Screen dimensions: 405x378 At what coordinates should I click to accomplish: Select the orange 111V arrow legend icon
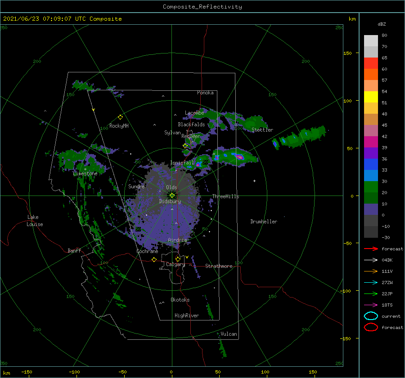(x=371, y=271)
